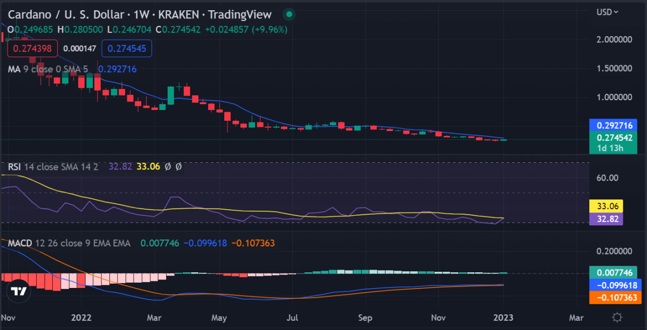Click the yellow 33.06 value in RSI legend
This screenshot has height=330, width=647.
pyautogui.click(x=148, y=167)
